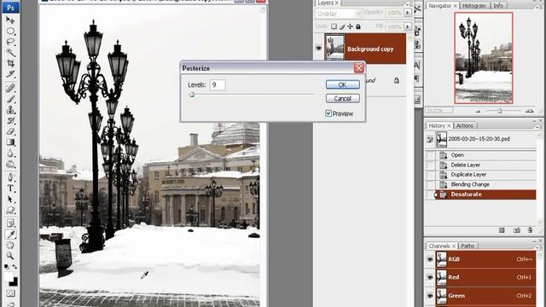This screenshot has height=307, width=546.
Task: Open the blending mode Overlay dropdown
Action: point(339,14)
